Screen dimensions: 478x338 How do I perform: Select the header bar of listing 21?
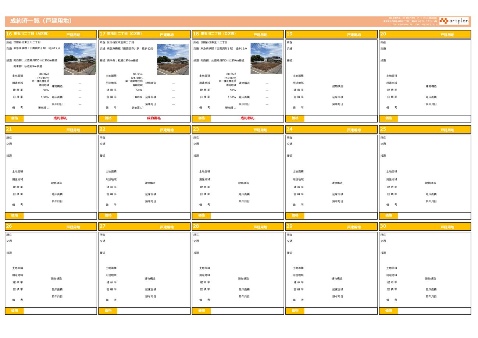(x=51, y=129)
